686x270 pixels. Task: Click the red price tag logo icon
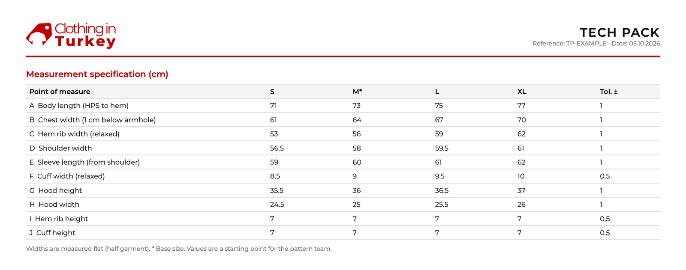[39, 34]
